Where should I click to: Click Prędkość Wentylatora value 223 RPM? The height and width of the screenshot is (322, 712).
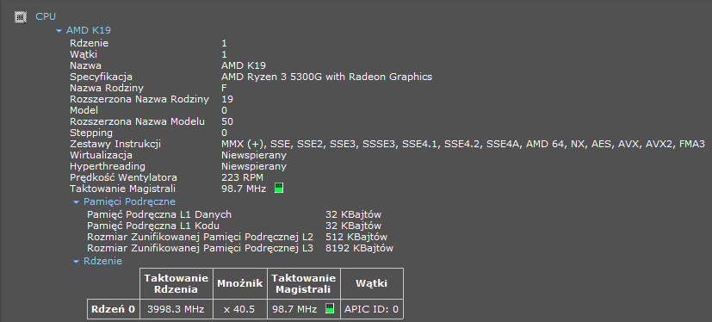(243, 177)
